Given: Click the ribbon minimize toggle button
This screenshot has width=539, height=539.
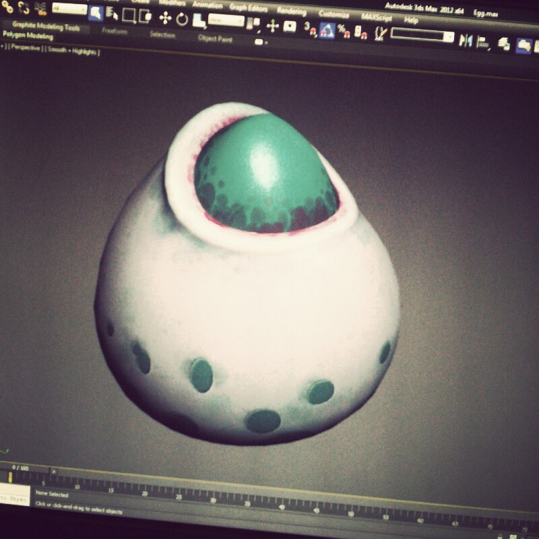Looking at the screenshot, I should coord(260,42).
